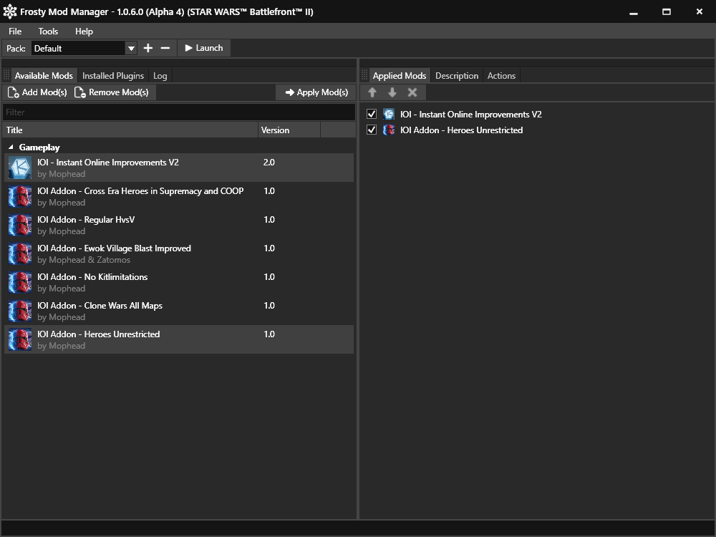Click Add Mod(s) button
Viewport: 716px width, 537px height.
coord(37,92)
